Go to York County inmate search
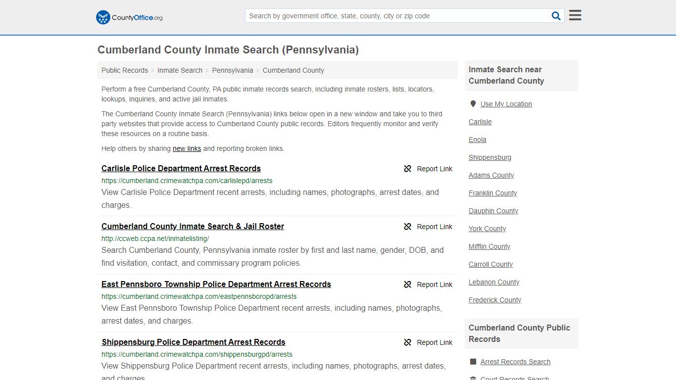Screen dimensions: 676x380 tap(487, 229)
